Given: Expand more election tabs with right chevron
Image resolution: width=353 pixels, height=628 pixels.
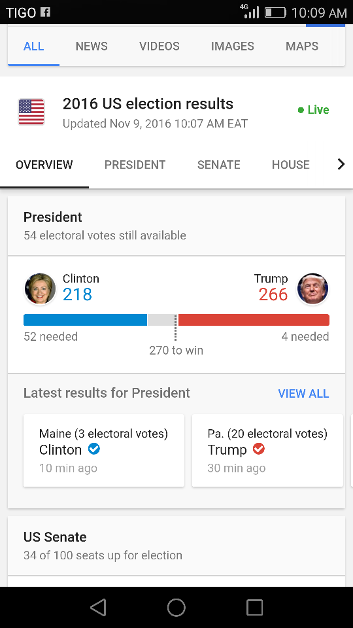Looking at the screenshot, I should [341, 164].
